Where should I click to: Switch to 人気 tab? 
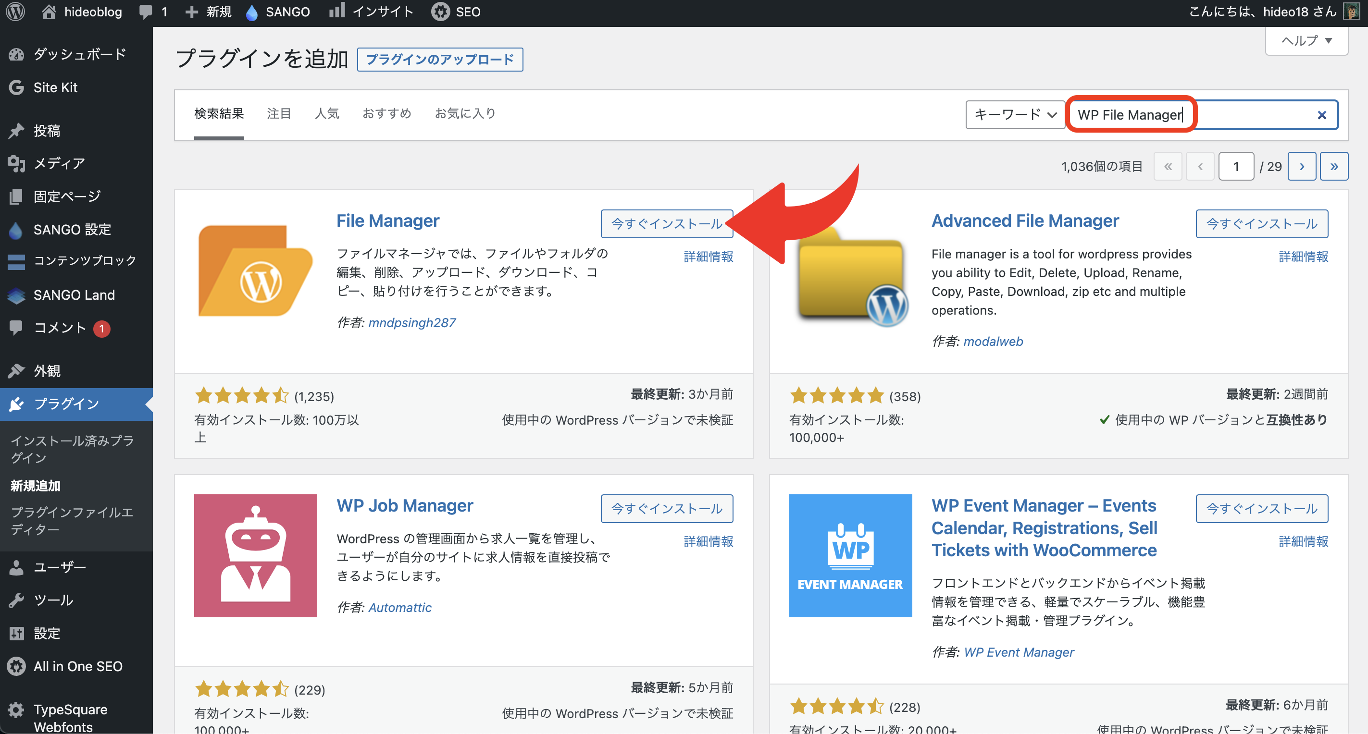coord(326,113)
